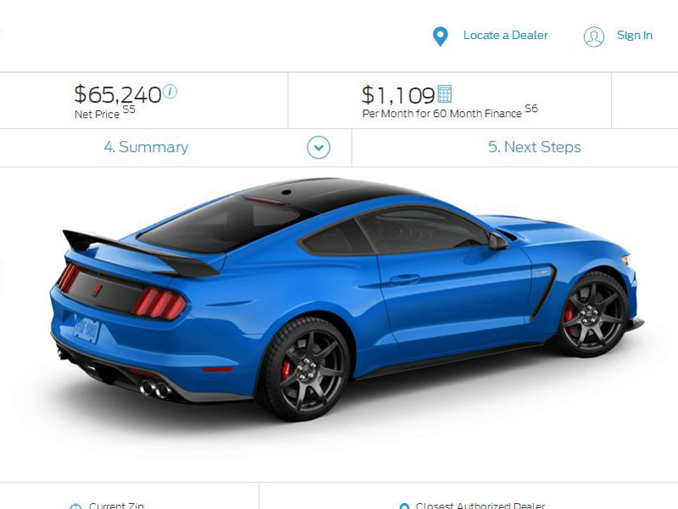Click the Net Price label
Viewport: 678px width, 509px height.
(97, 115)
